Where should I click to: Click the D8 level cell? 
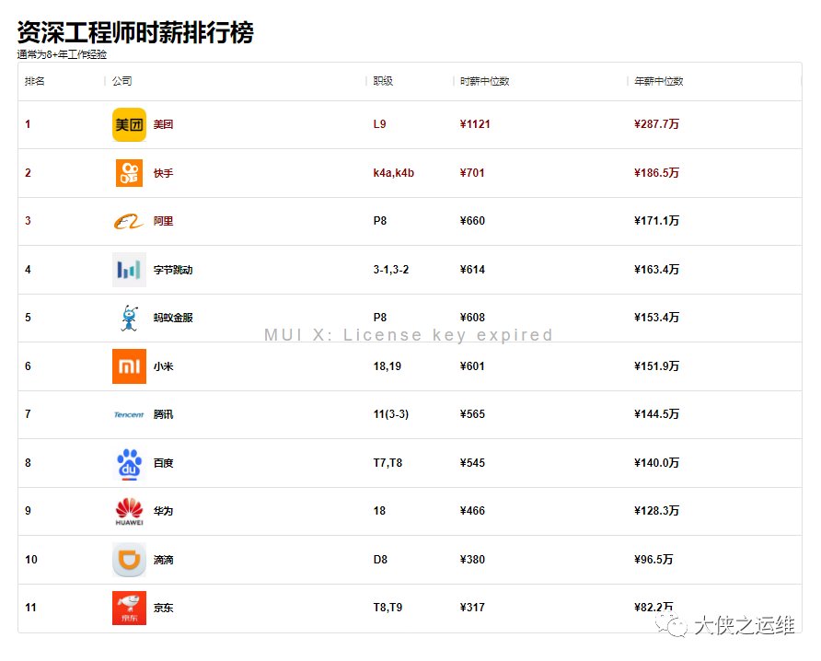pos(380,560)
